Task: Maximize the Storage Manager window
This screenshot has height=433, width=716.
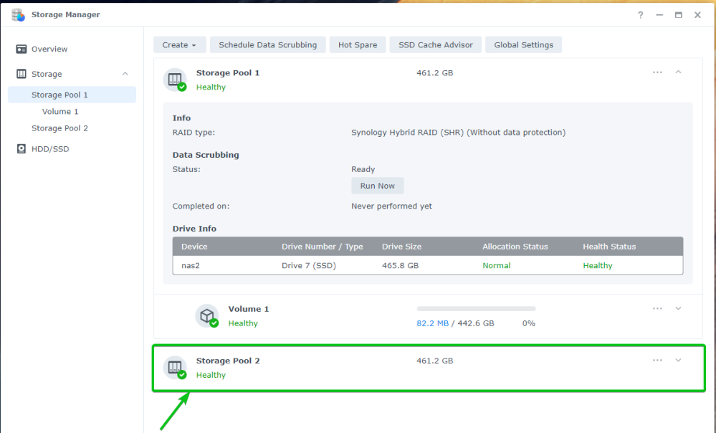Action: [x=679, y=15]
